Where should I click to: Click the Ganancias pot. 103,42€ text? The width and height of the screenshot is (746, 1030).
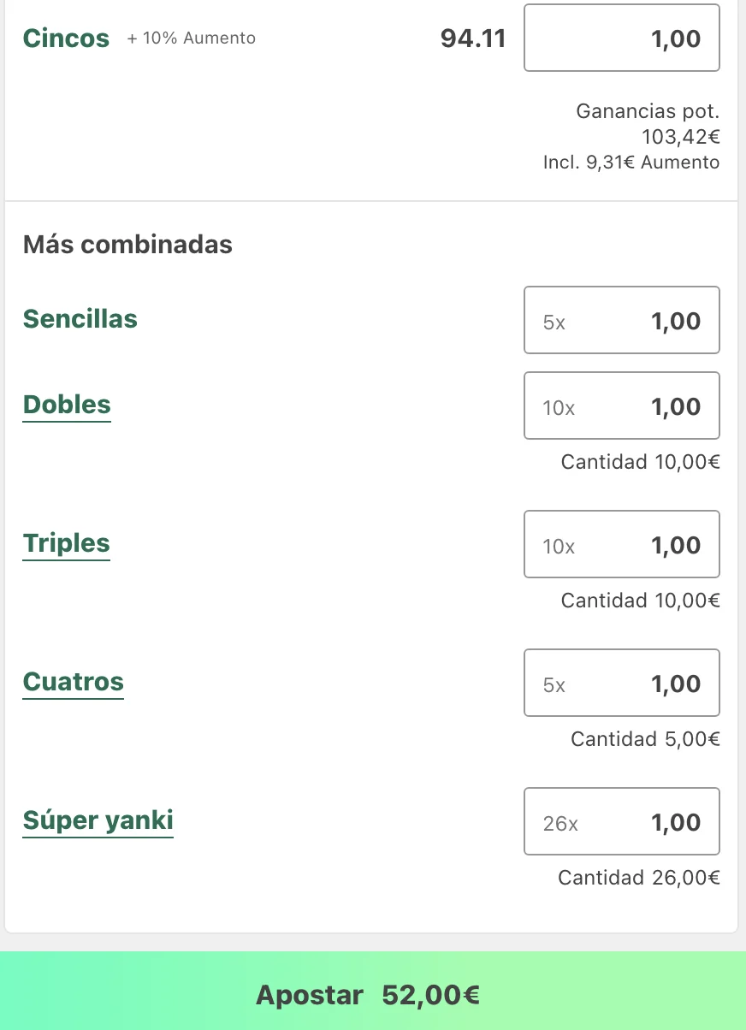click(x=648, y=124)
